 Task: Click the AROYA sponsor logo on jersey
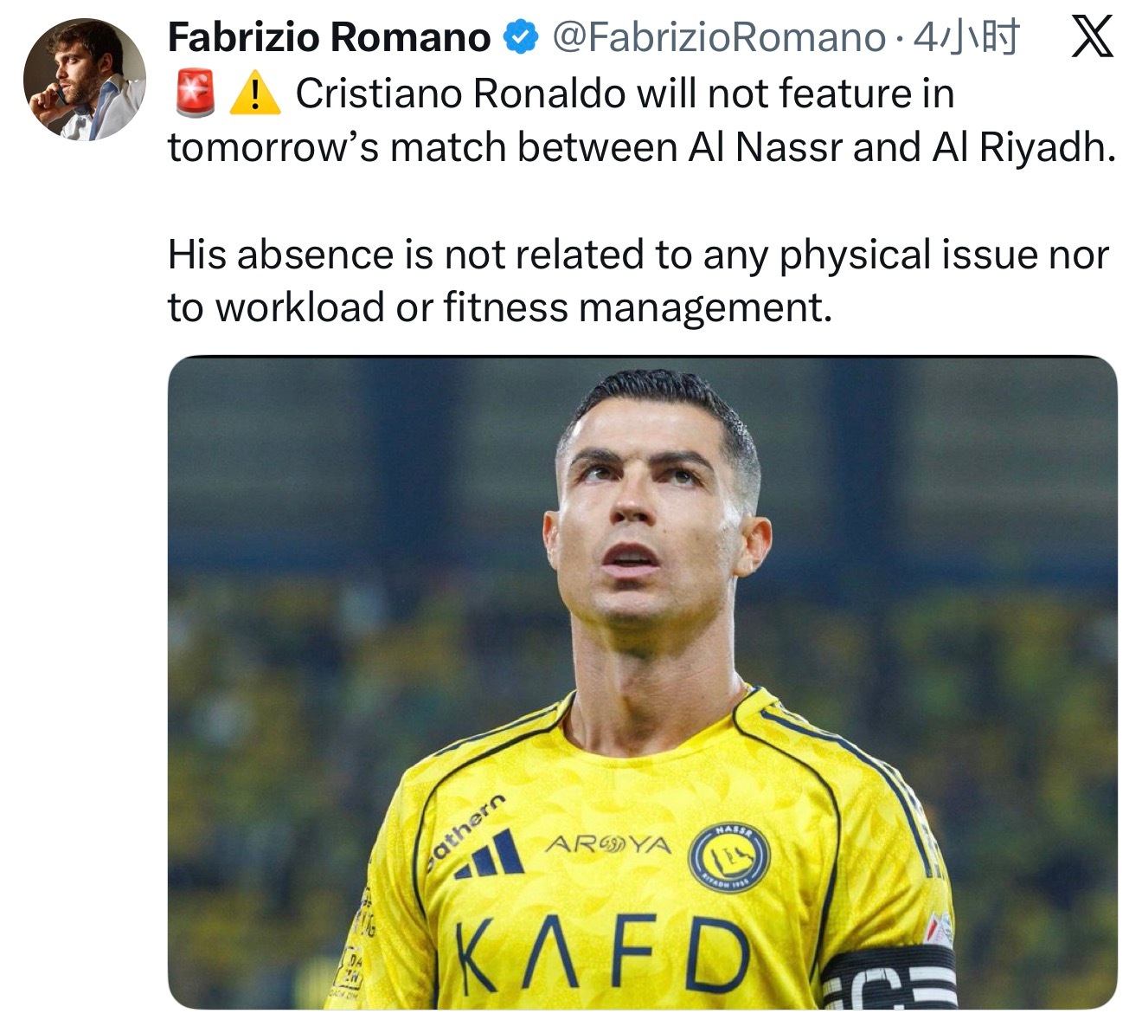tap(607, 842)
